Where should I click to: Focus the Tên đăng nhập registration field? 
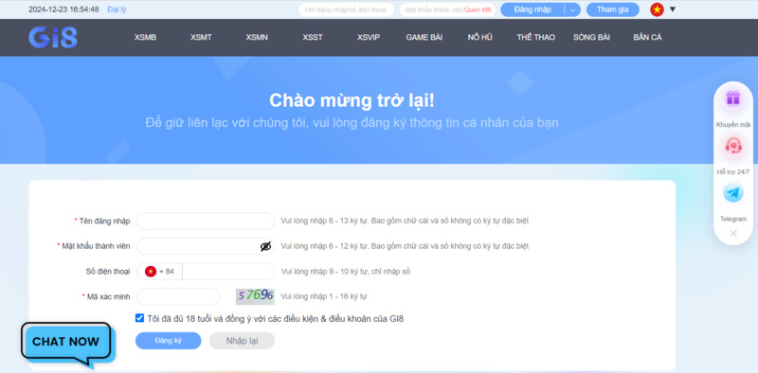(206, 221)
